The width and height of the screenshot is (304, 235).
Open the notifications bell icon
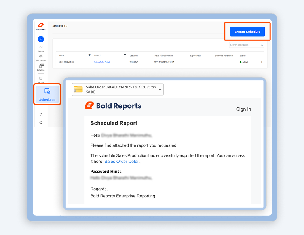[41, 114]
